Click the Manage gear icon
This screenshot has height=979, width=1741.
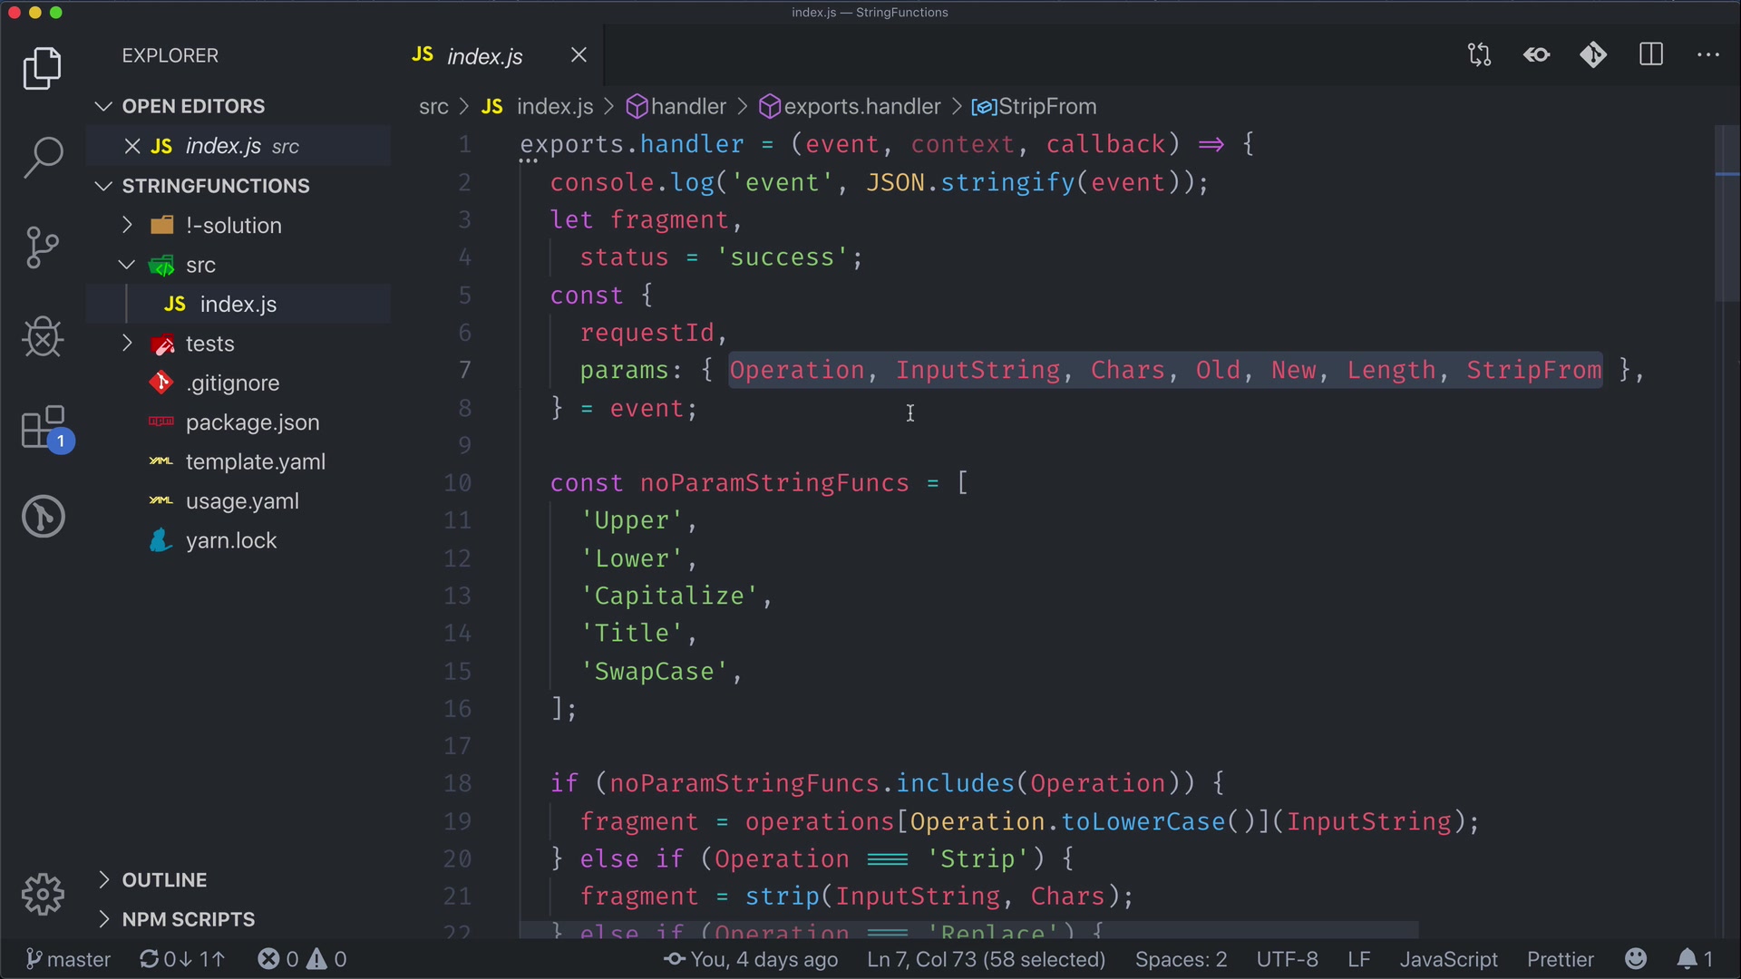click(x=43, y=895)
